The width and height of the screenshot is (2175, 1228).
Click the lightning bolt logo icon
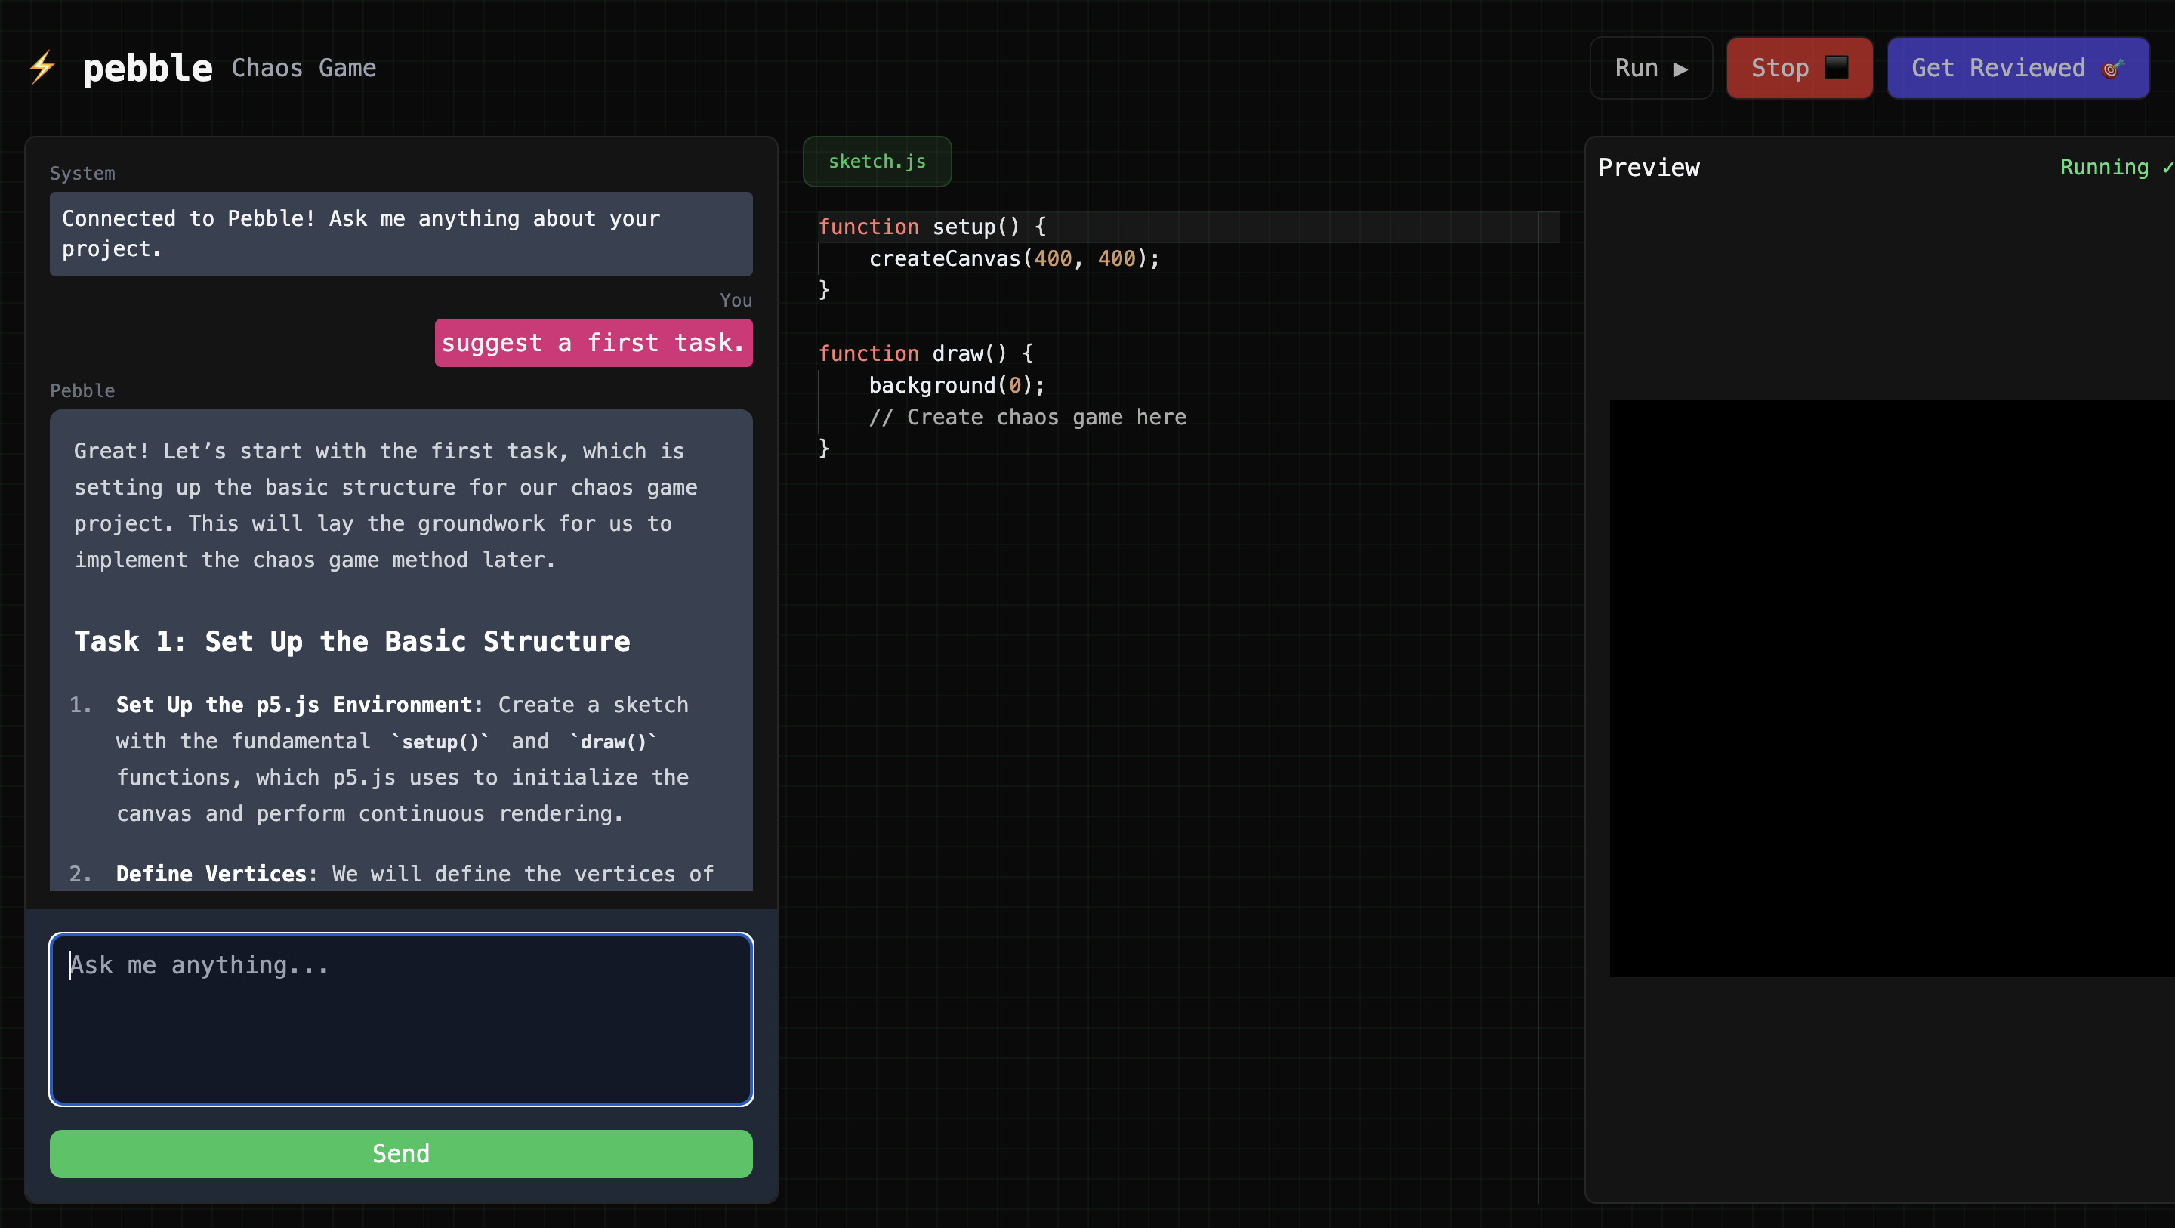coord(42,67)
